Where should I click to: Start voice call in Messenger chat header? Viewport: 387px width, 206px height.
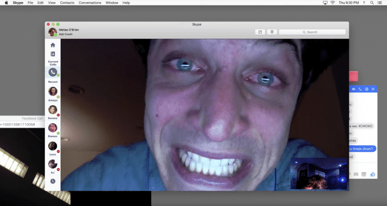click(x=360, y=89)
